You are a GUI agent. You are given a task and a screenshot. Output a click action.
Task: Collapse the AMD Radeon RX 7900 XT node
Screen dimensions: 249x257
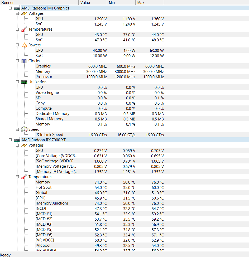point(10,140)
